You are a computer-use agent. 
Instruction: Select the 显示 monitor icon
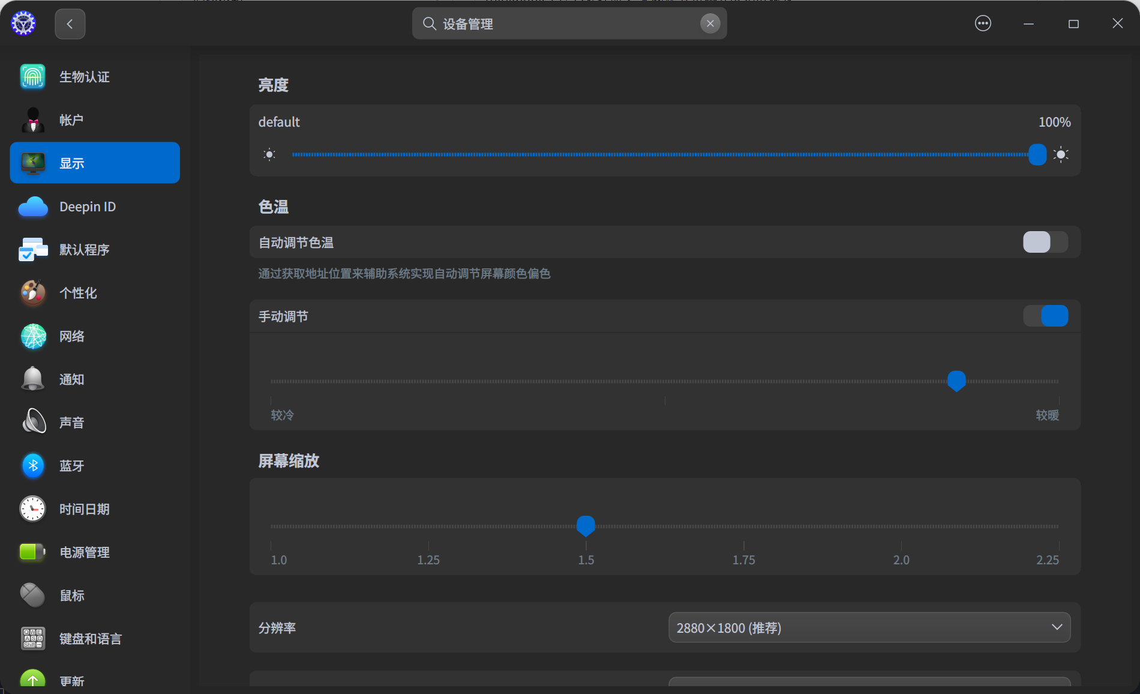(32, 163)
